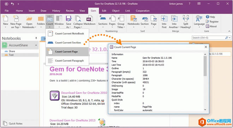Collapse the AccountShare notebook
Screen dimensions: 233x128
36,45
